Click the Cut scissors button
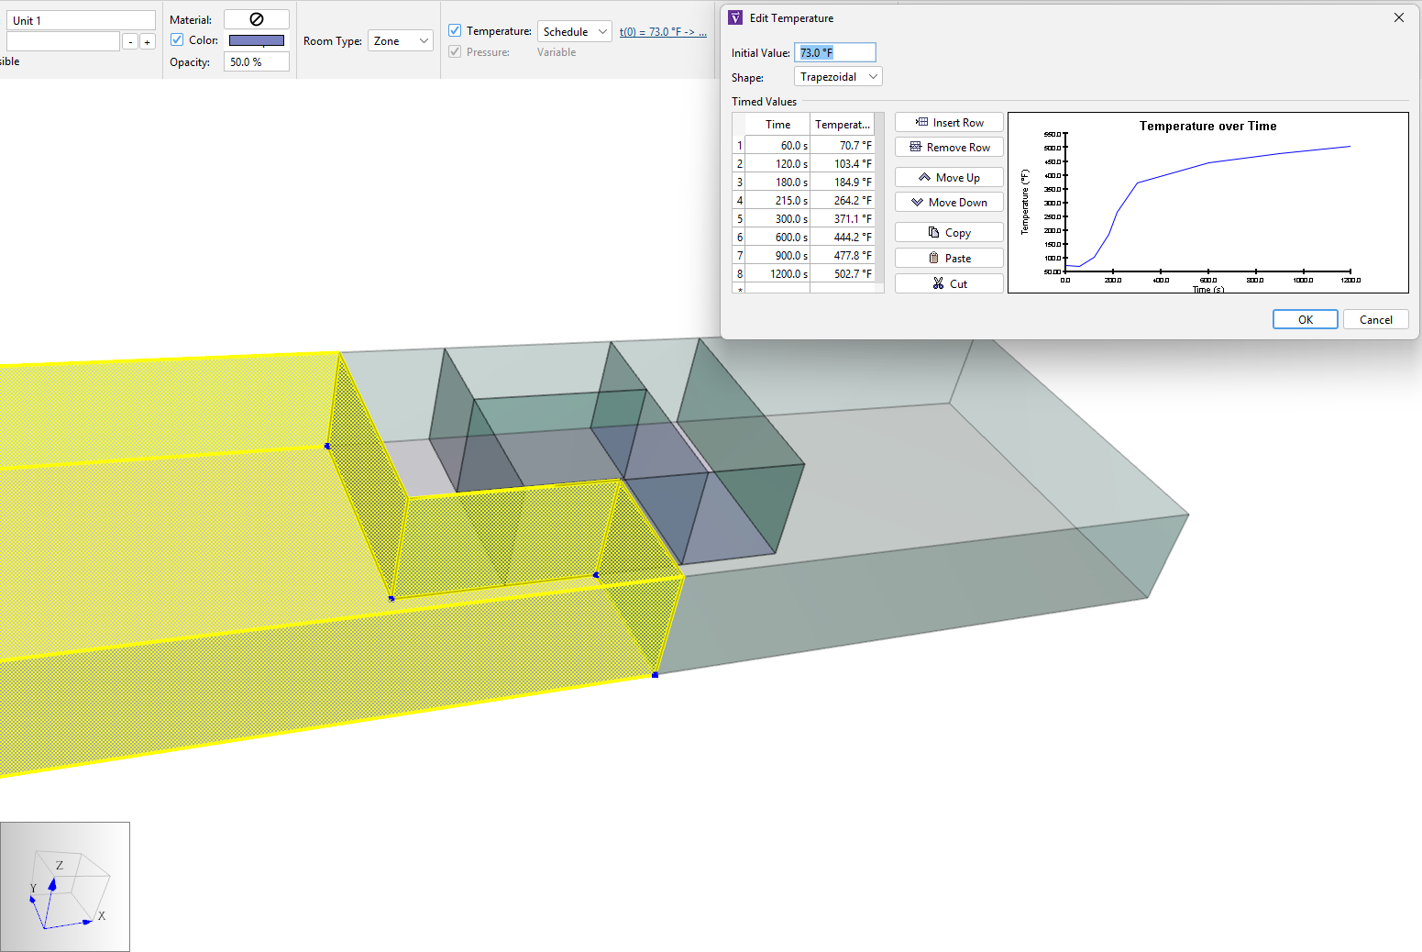This screenshot has height=952, width=1422. click(x=949, y=284)
